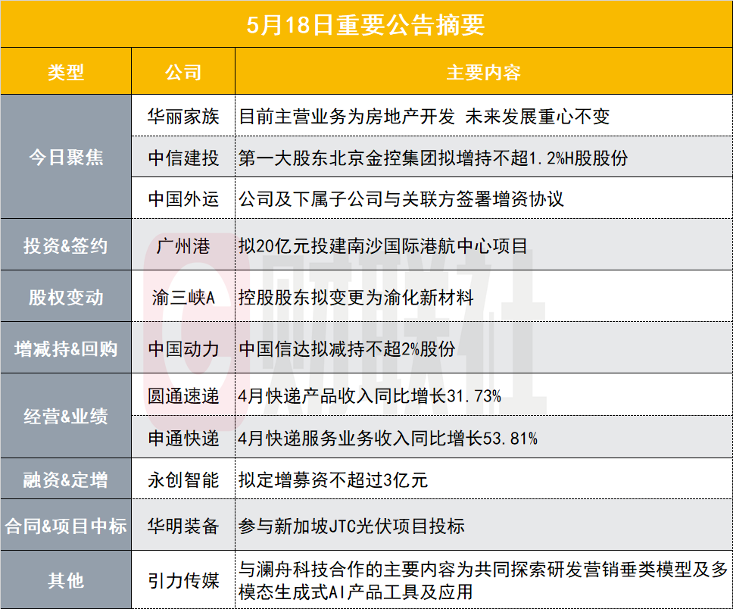Click text 拟20亿元投建南沙国际港航中心项目
733x609 pixels.
coord(383,245)
